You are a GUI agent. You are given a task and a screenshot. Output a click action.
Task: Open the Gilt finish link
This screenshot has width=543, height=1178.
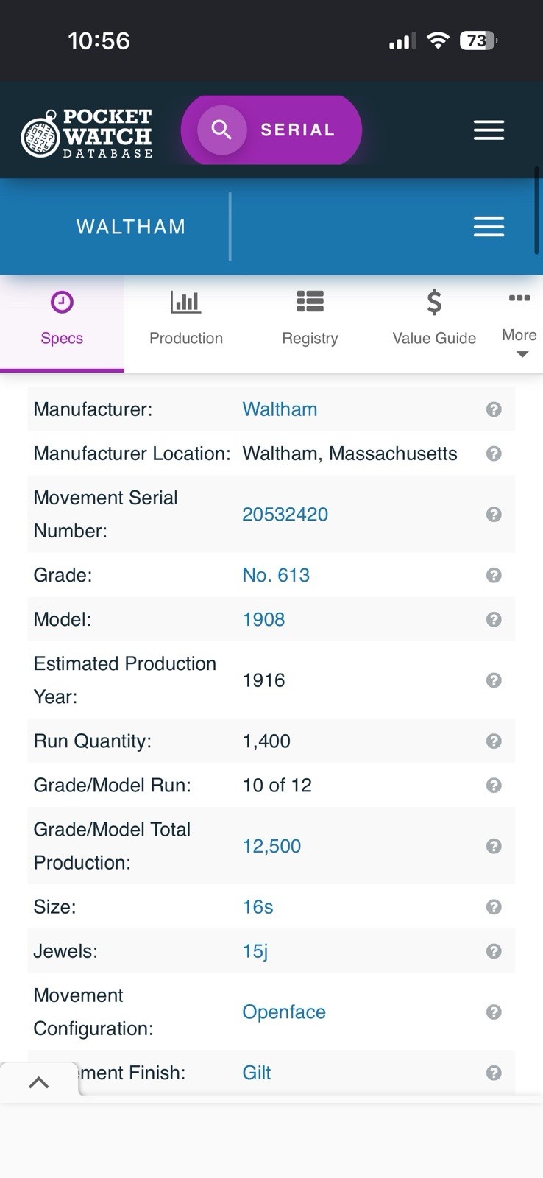(257, 1073)
